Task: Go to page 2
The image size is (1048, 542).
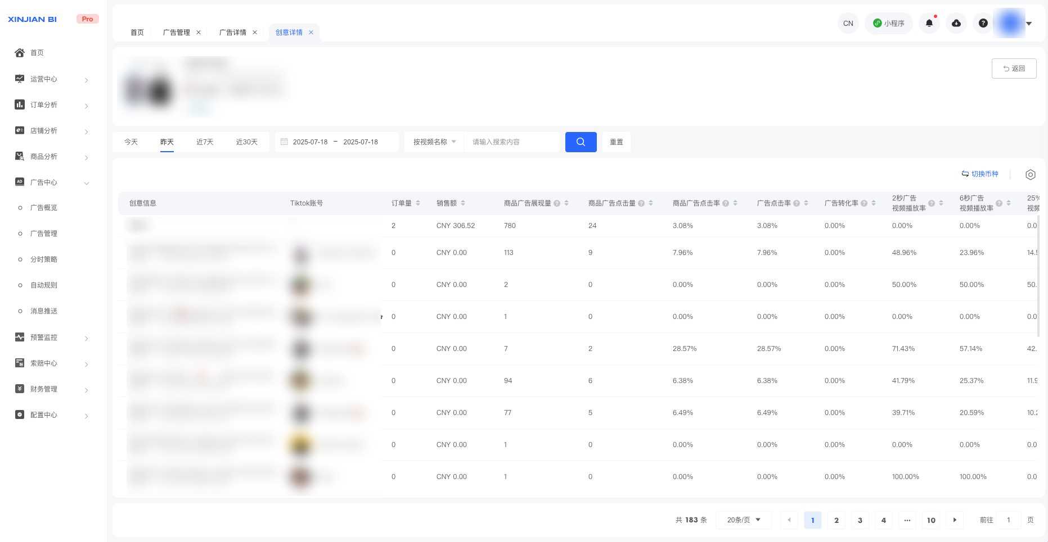Action: coord(836,520)
